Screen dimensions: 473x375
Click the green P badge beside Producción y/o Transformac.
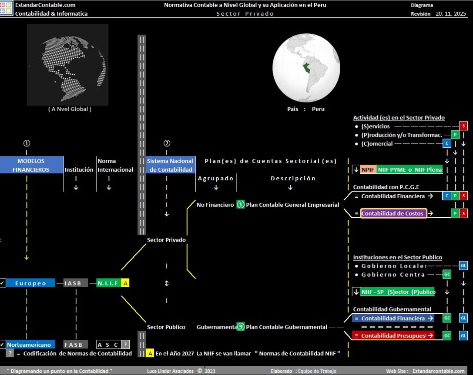point(455,135)
